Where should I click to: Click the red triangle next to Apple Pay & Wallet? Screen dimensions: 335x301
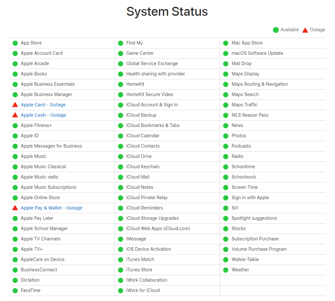pyautogui.click(x=15, y=208)
